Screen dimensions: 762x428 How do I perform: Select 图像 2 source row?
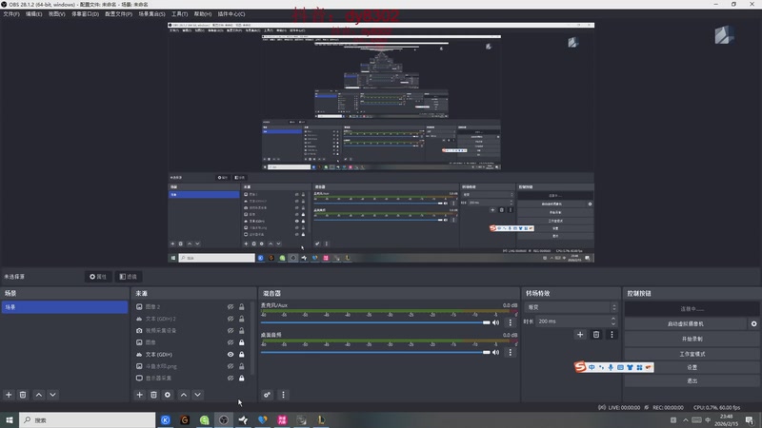tap(190, 306)
